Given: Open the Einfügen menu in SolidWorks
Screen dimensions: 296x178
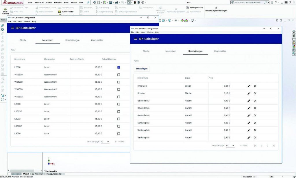Looking at the screenshot, I should coord(58,2).
